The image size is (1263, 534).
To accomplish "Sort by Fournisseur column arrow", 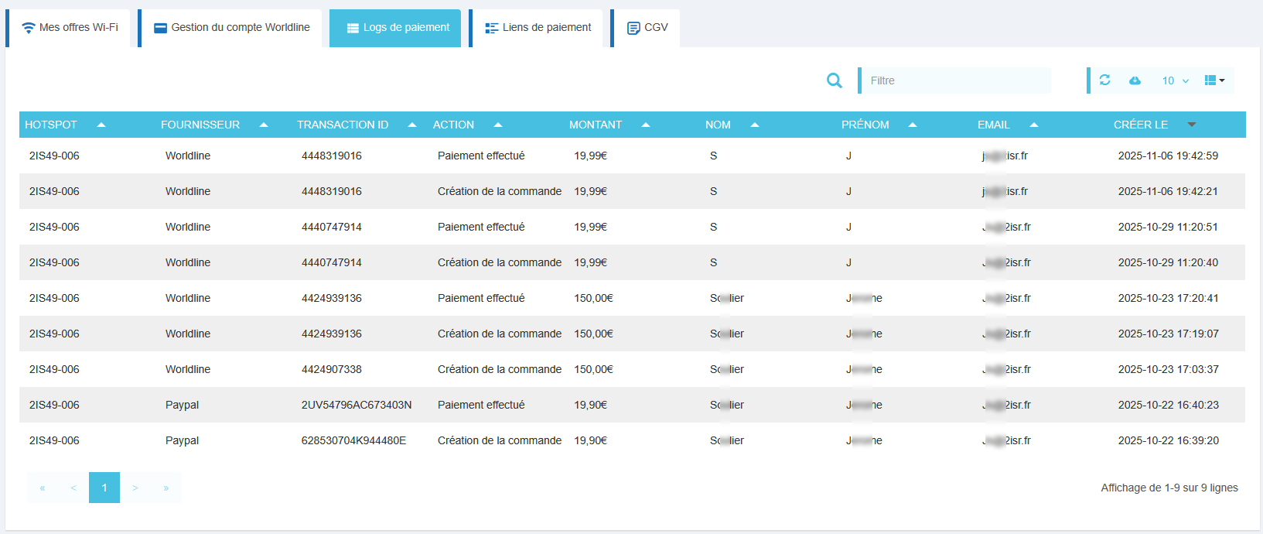I will tap(264, 125).
